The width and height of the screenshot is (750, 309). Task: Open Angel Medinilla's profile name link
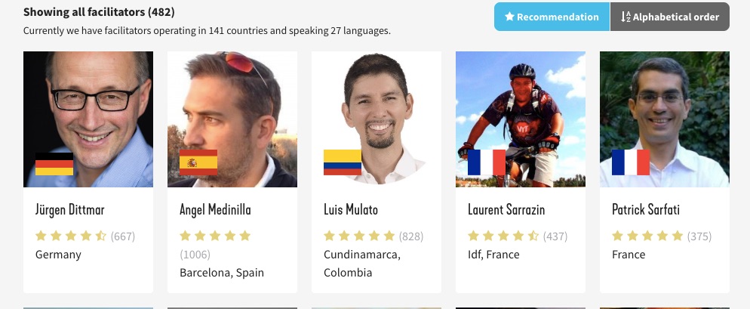215,210
